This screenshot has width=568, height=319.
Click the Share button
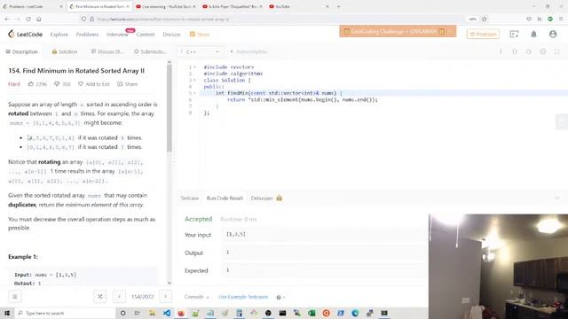pos(128,84)
